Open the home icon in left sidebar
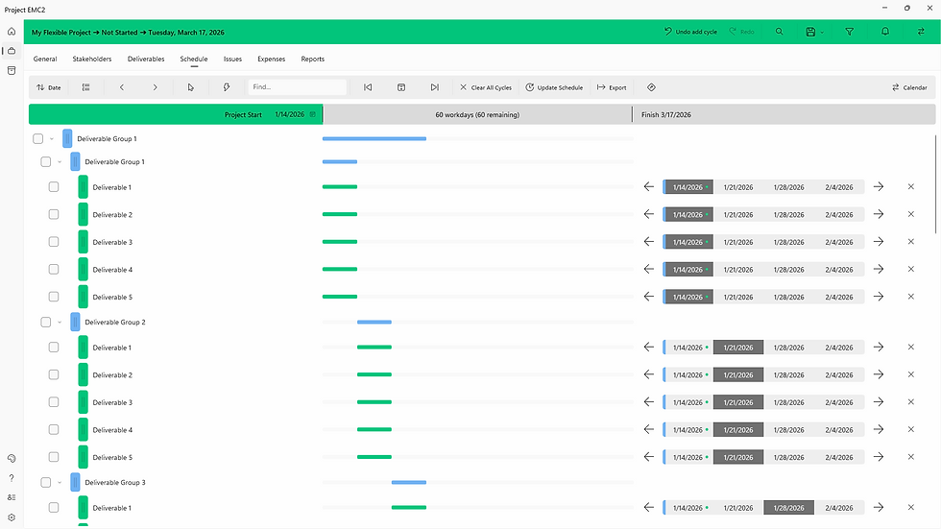The height and width of the screenshot is (529, 941). [x=12, y=31]
